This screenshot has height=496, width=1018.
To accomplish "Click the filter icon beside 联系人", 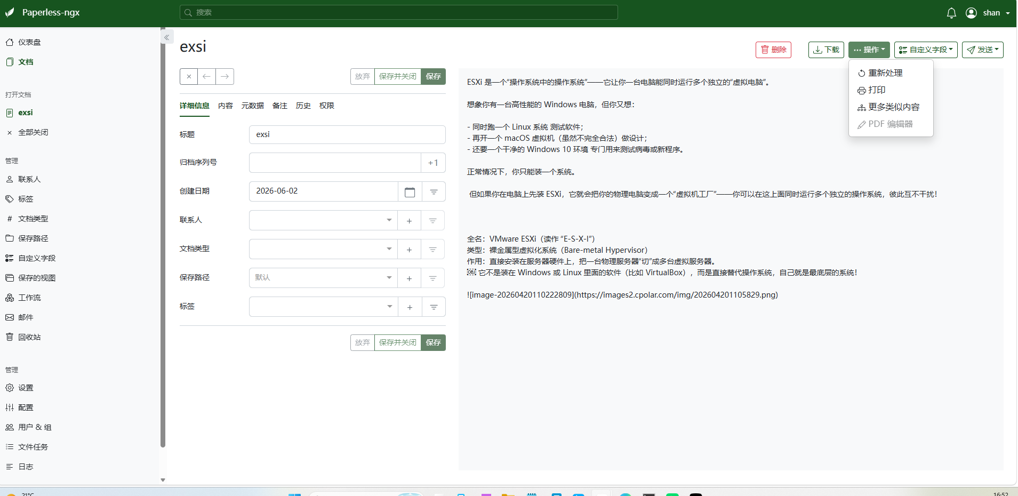I will coord(433,220).
